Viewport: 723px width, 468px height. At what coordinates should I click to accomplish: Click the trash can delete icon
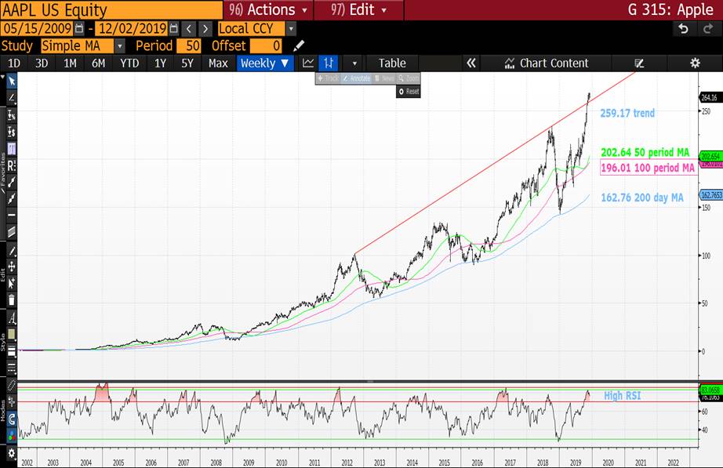[x=12, y=299]
